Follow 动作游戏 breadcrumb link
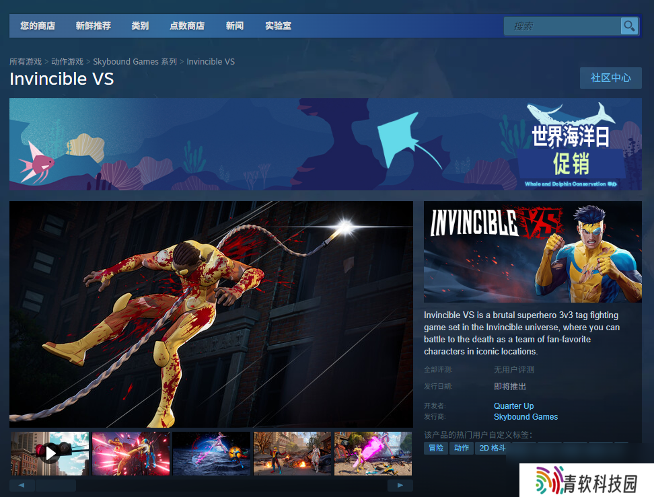Viewport: 654px width, 497px height. tap(67, 62)
